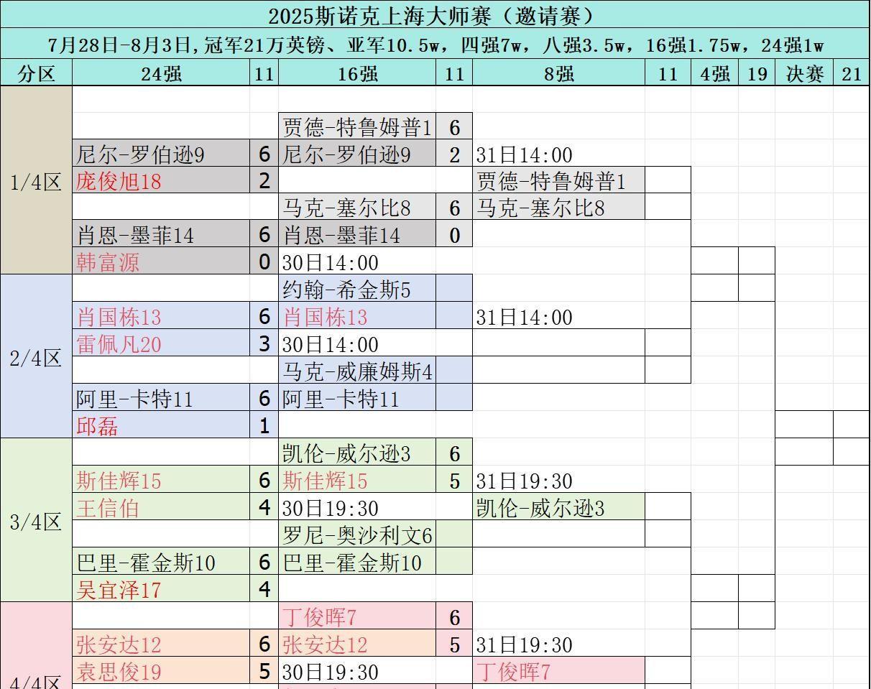Image resolution: width=871 pixels, height=689 pixels.
Task: Click score 5 beside 袁思俊19
Action: click(x=264, y=671)
